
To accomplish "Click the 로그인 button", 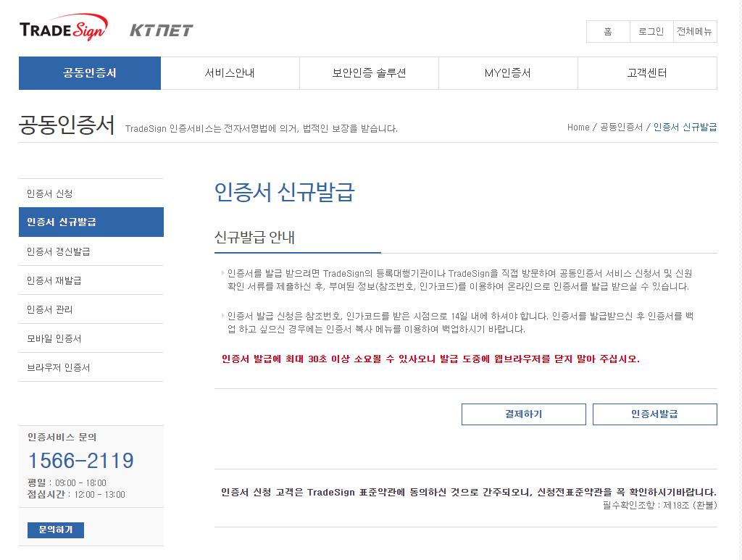I will pos(651,32).
